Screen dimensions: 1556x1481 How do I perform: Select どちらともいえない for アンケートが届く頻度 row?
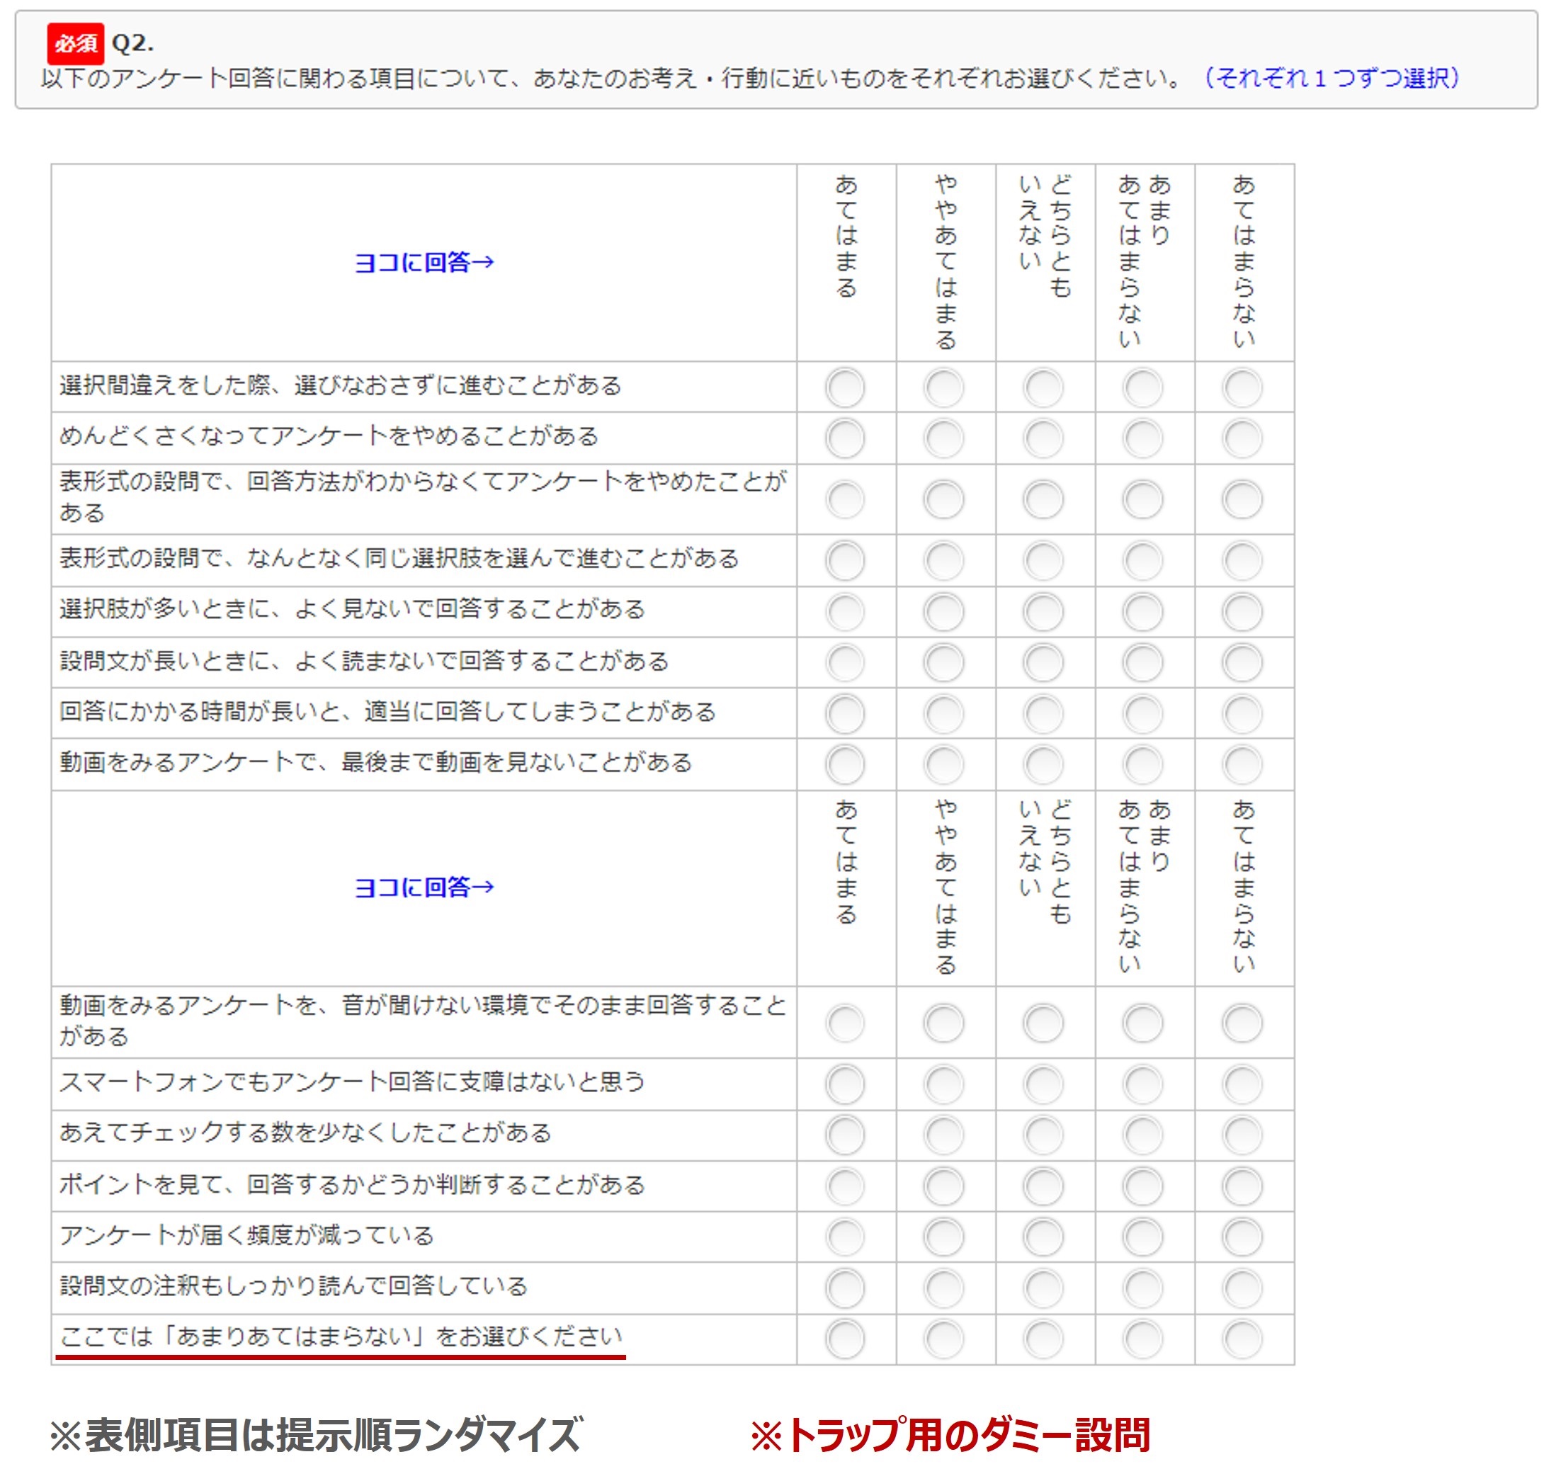1044,1237
